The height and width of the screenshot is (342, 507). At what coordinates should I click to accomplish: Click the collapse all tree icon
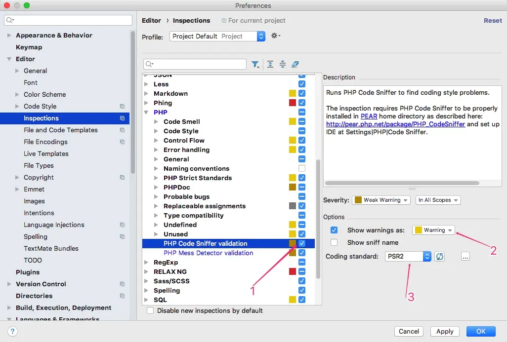pyautogui.click(x=283, y=64)
